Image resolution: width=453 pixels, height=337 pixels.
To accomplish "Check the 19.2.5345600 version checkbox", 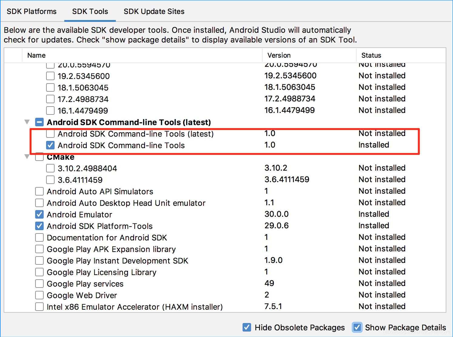I will click(x=50, y=76).
